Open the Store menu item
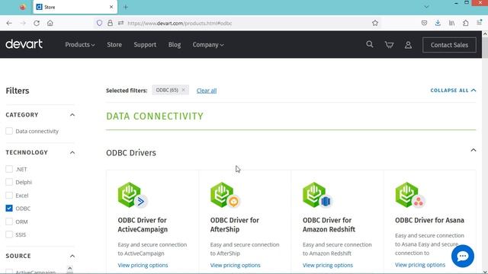Image resolution: width=488 pixels, height=274 pixels. click(x=114, y=45)
